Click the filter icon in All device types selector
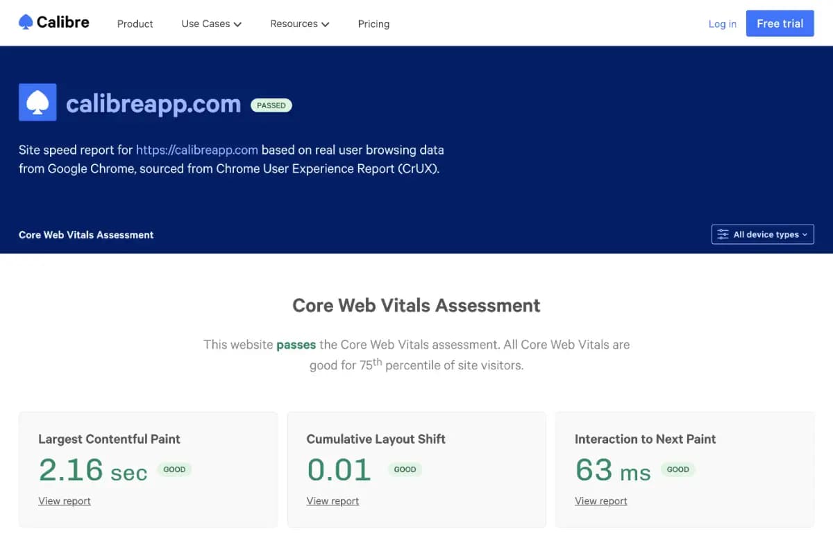 [723, 234]
